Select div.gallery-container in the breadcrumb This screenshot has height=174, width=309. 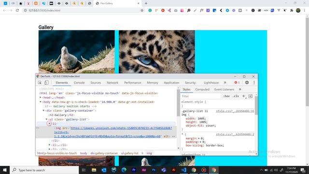104,153
